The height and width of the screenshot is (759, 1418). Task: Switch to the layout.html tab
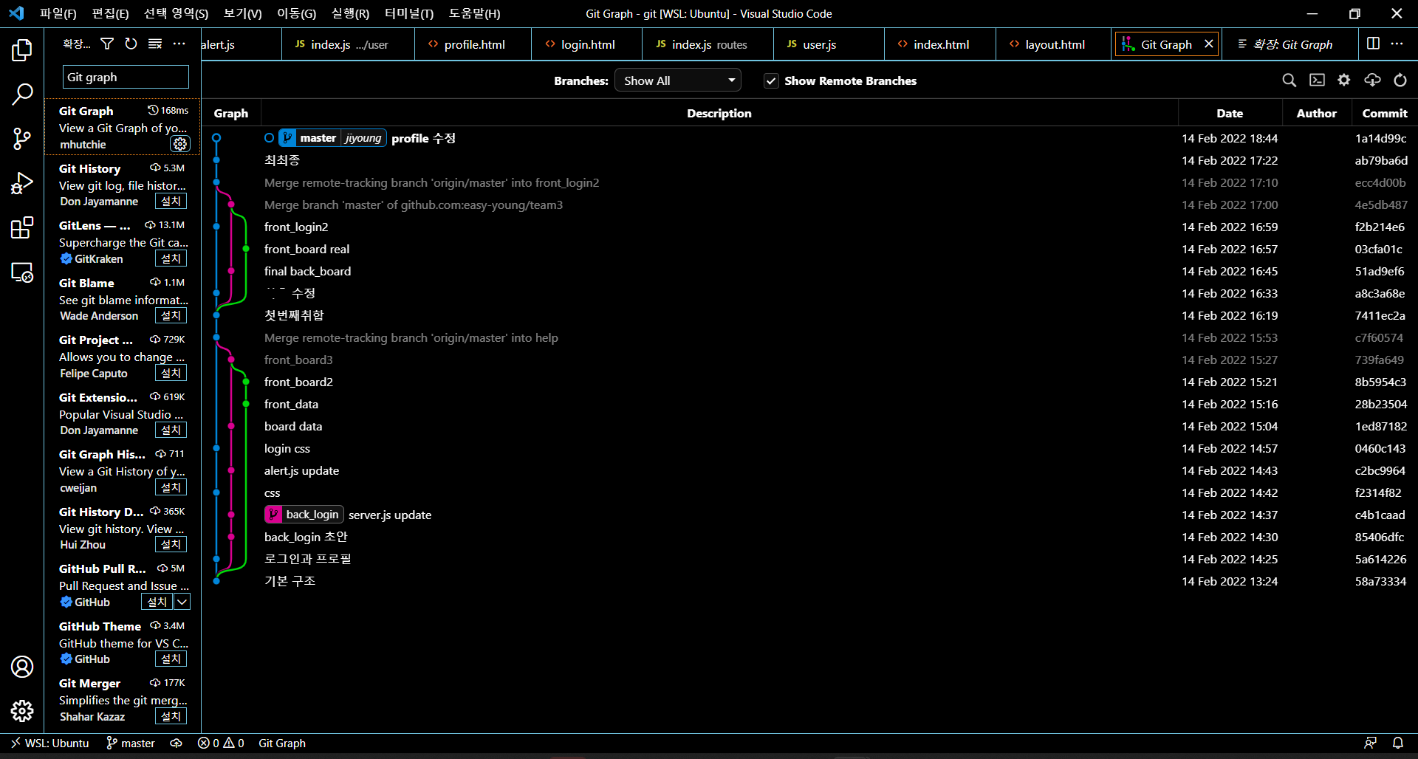1054,44
